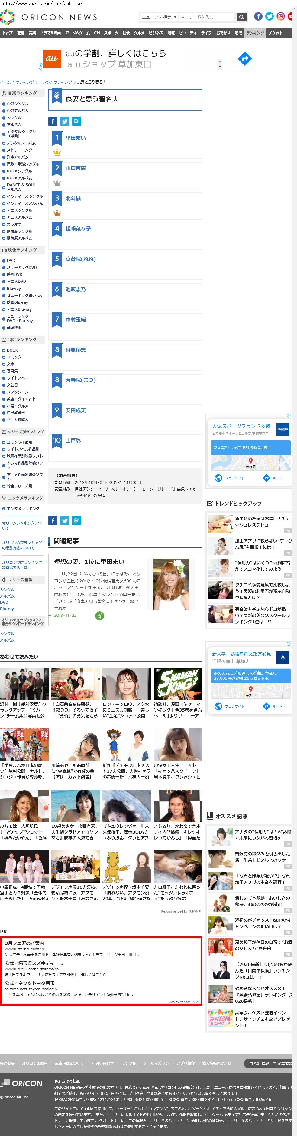Open rank 4 松嶋菜々子 link
This screenshot has width=297, height=1136.
78,229
